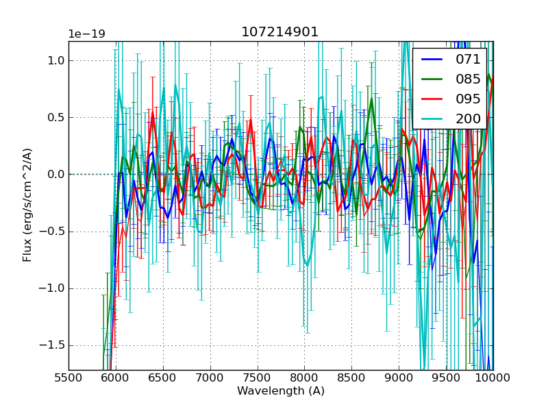Screen dimensions: 548x411
Task: Click the green line swatch in legend
Action: pyautogui.click(x=432, y=79)
